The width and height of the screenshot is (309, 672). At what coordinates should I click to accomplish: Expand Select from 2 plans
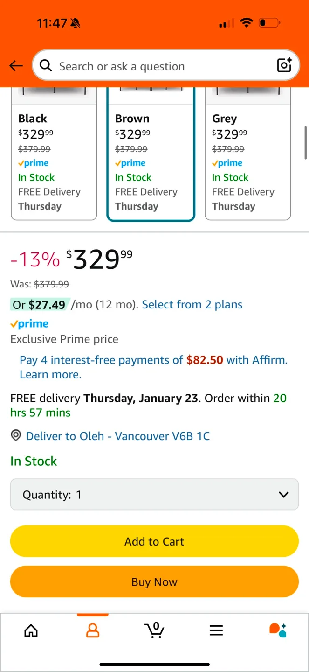click(192, 305)
